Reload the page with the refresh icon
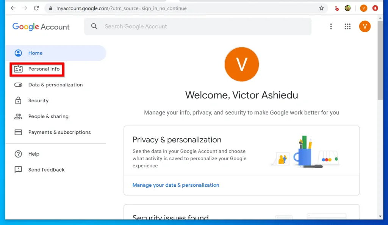388x225 pixels. [36, 8]
